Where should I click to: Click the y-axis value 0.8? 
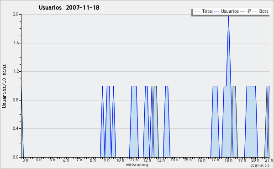click(x=16, y=100)
